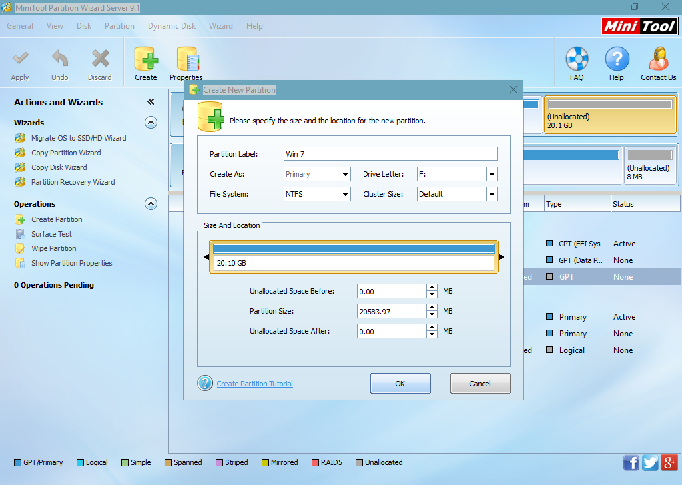Open the Help question mark icon

617,59
